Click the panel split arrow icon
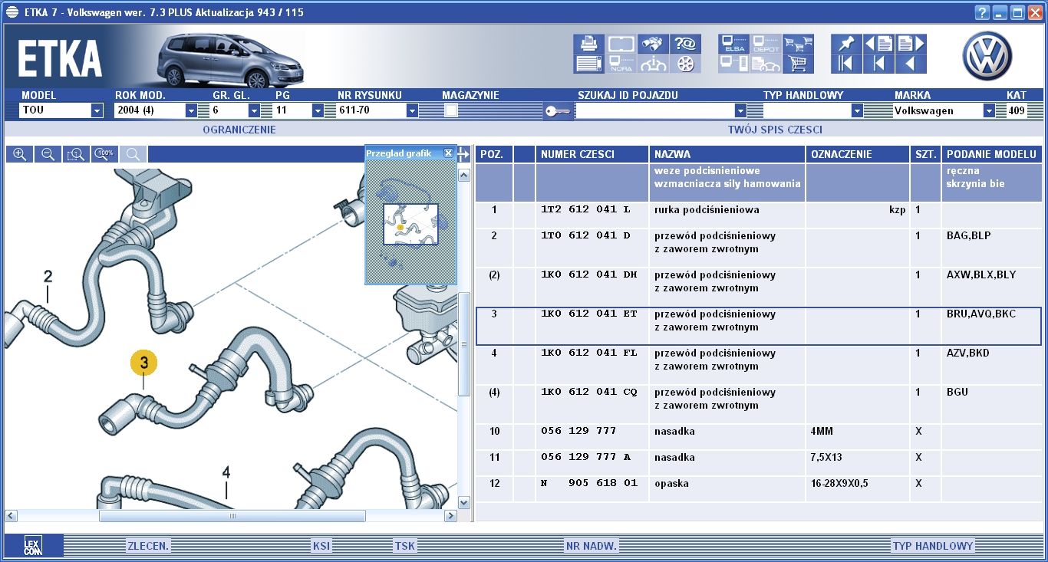1048x562 pixels. 463,154
